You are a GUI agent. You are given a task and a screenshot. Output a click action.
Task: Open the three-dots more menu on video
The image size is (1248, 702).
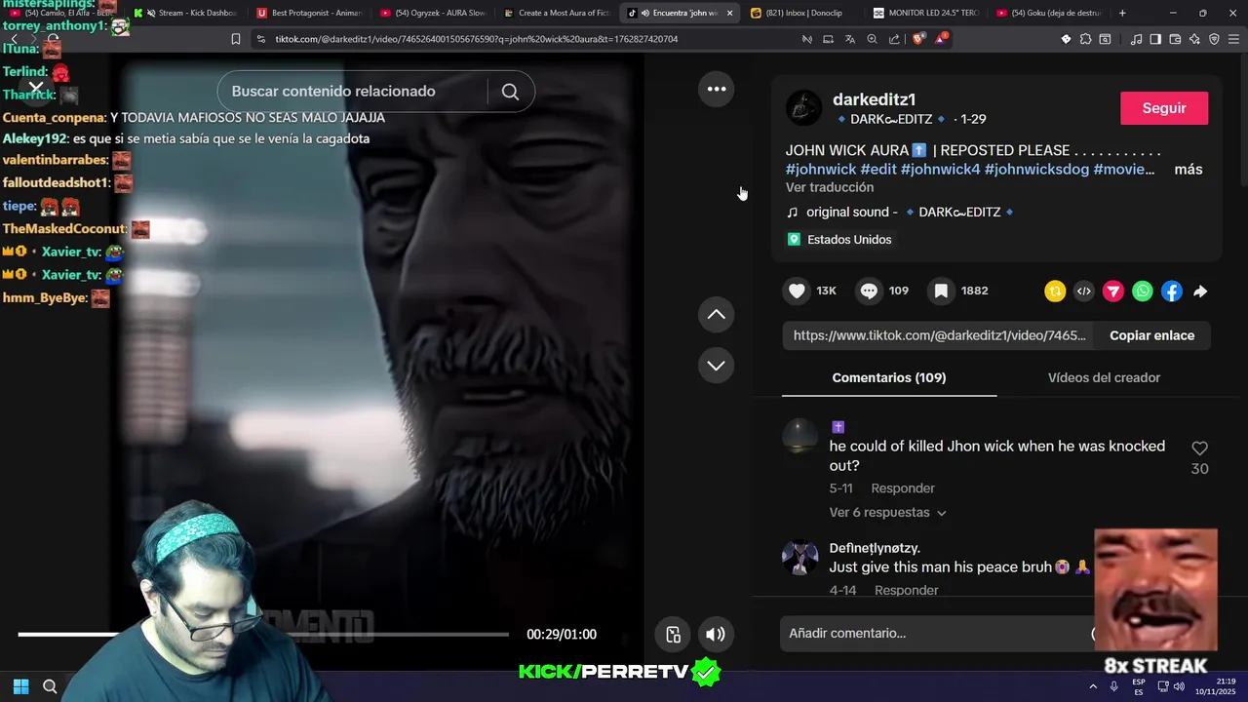pos(717,89)
